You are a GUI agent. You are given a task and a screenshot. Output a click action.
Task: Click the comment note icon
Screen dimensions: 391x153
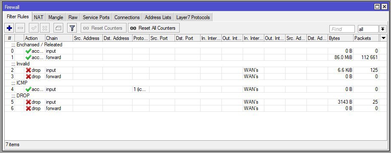point(59,28)
